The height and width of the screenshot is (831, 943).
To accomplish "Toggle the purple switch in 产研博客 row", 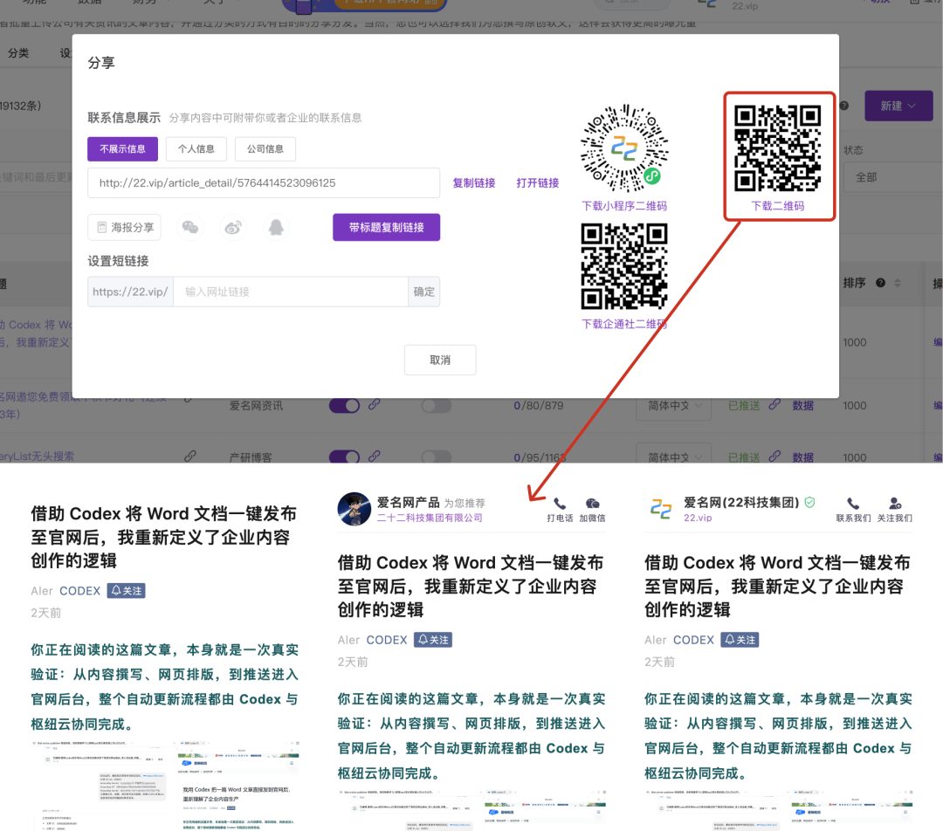I will pos(344,457).
